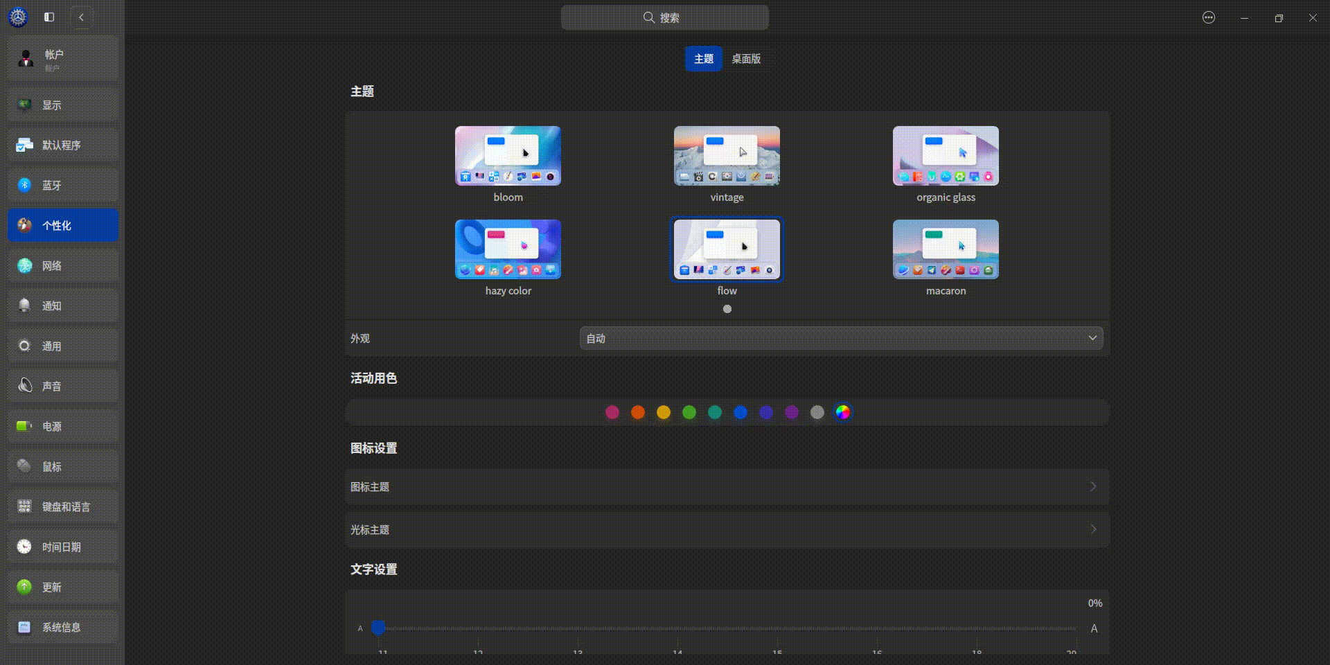The height and width of the screenshot is (665, 1330).
Task: Expand the 光标主题 cursor theme settings
Action: click(726, 530)
